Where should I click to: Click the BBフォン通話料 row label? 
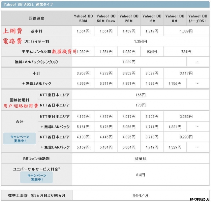tap(37, 159)
